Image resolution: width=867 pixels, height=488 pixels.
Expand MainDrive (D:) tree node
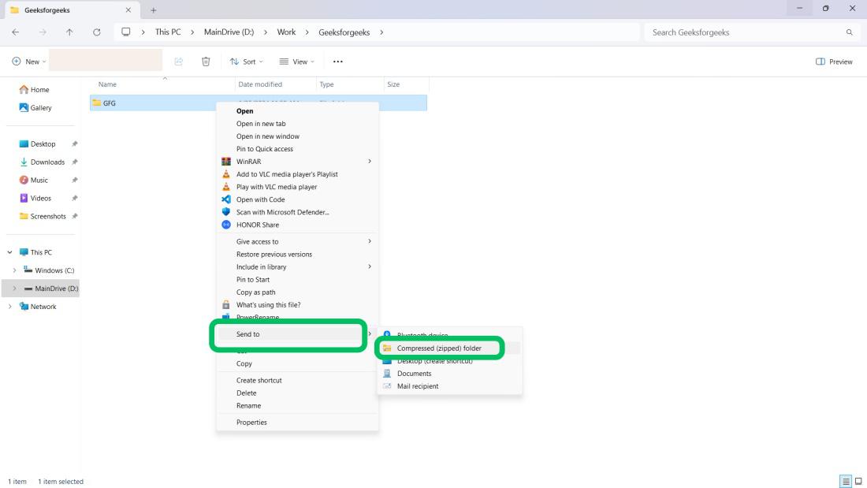(x=14, y=289)
